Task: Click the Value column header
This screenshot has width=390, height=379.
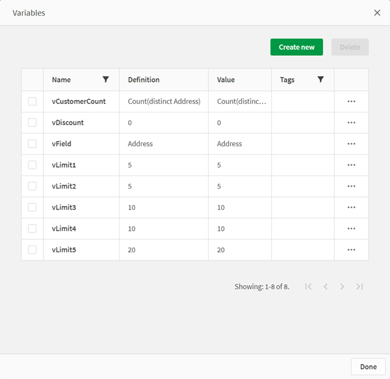Action: (x=226, y=80)
